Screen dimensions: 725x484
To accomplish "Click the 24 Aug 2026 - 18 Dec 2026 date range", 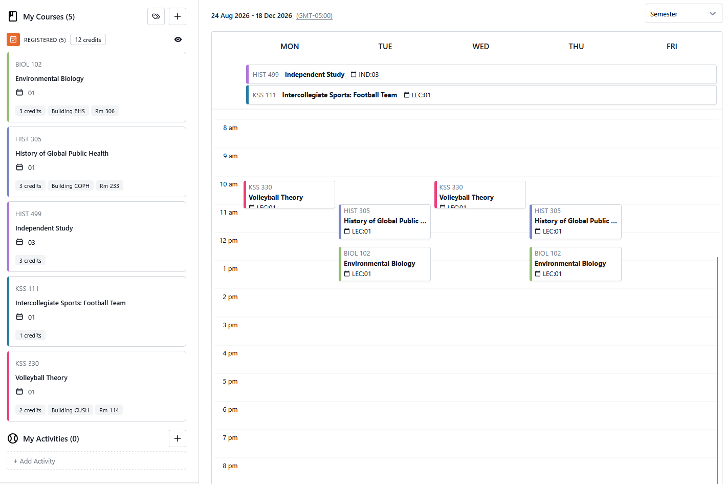I will 252,16.
